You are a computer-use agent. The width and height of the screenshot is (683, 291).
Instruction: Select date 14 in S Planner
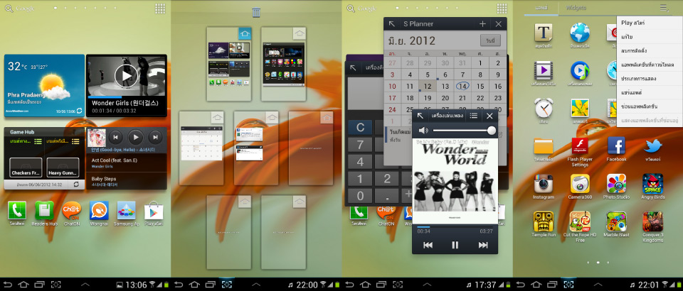(x=462, y=86)
